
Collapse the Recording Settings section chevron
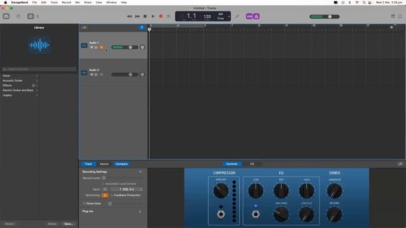(x=140, y=172)
